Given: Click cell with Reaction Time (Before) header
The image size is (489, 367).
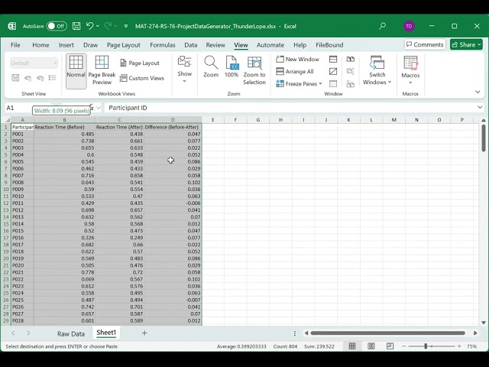Looking at the screenshot, I should 64,127.
